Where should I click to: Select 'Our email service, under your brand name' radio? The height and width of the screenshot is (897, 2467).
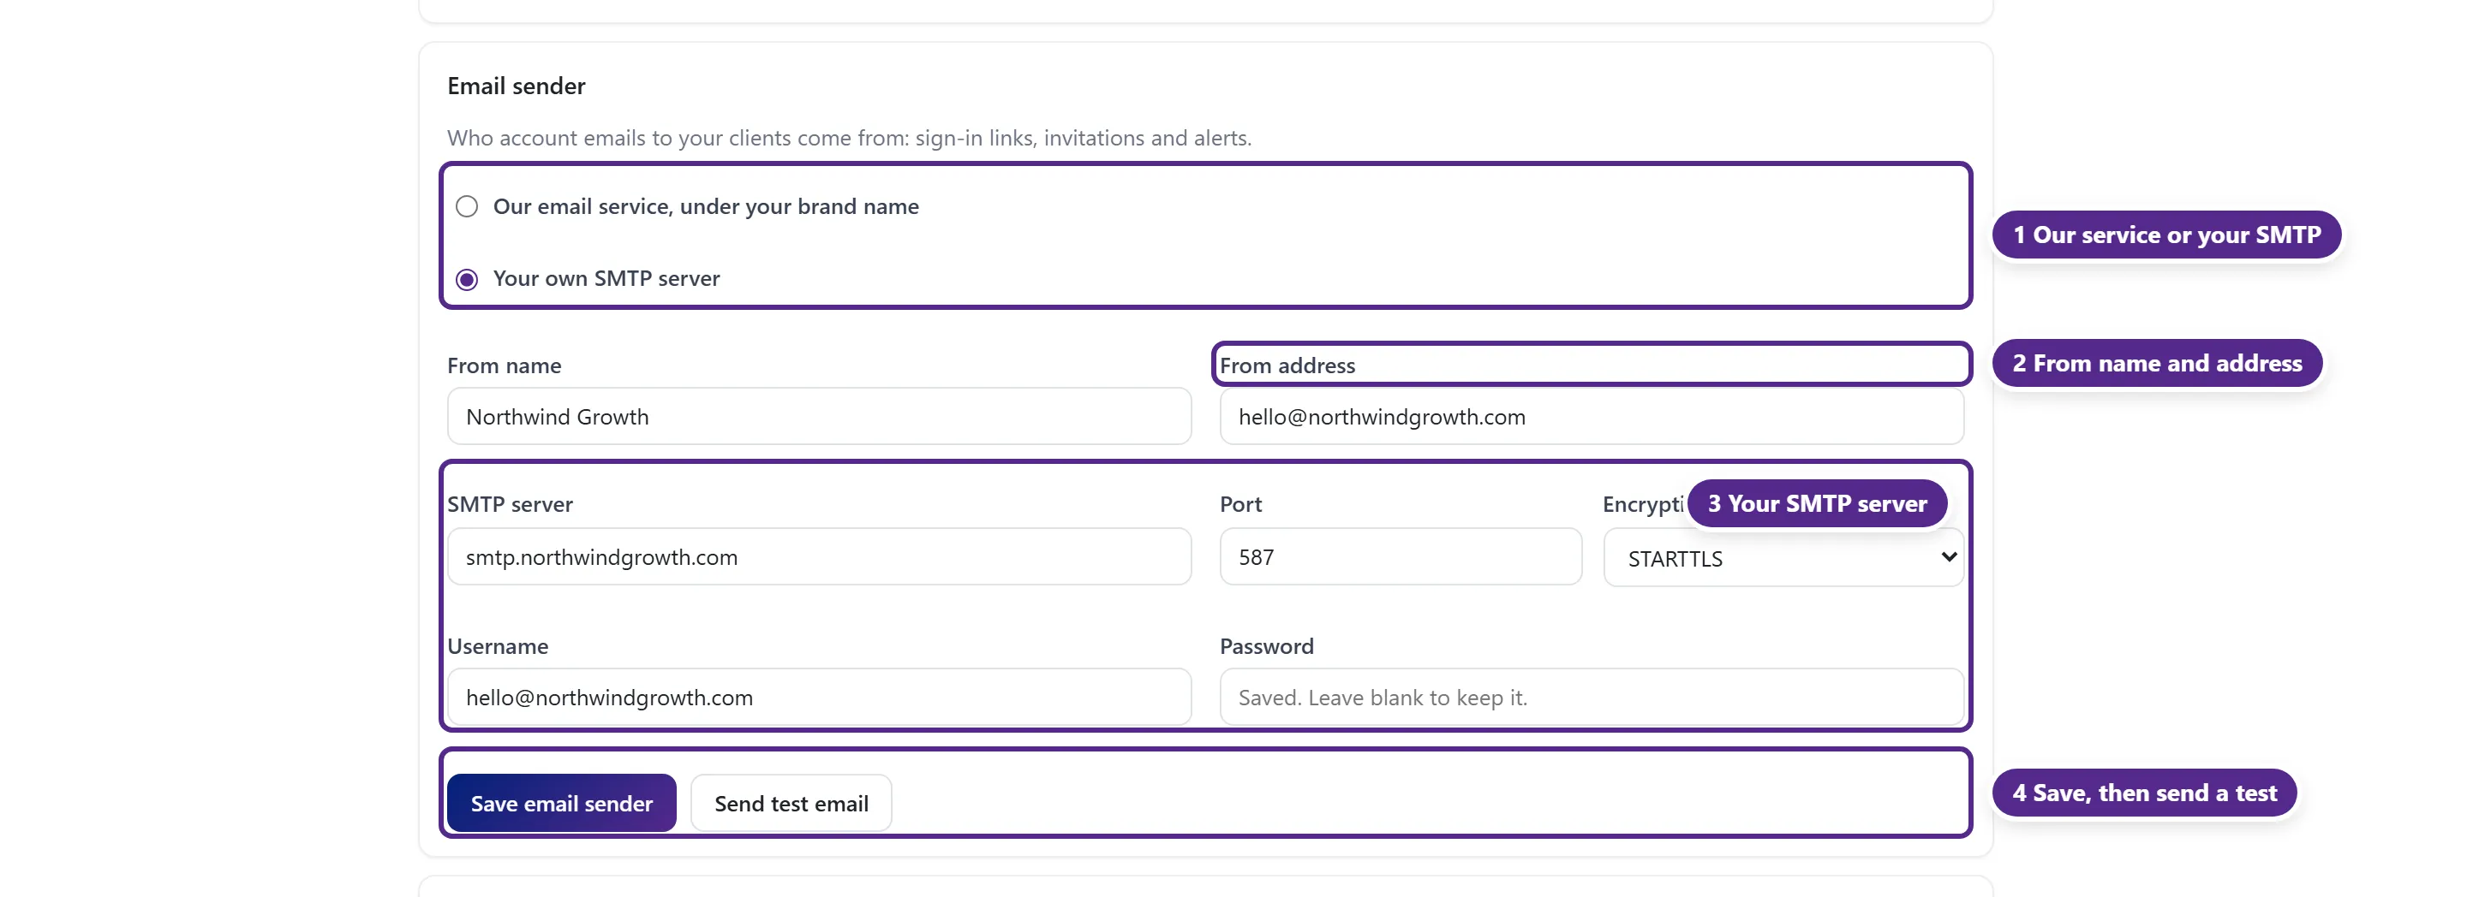tap(466, 207)
